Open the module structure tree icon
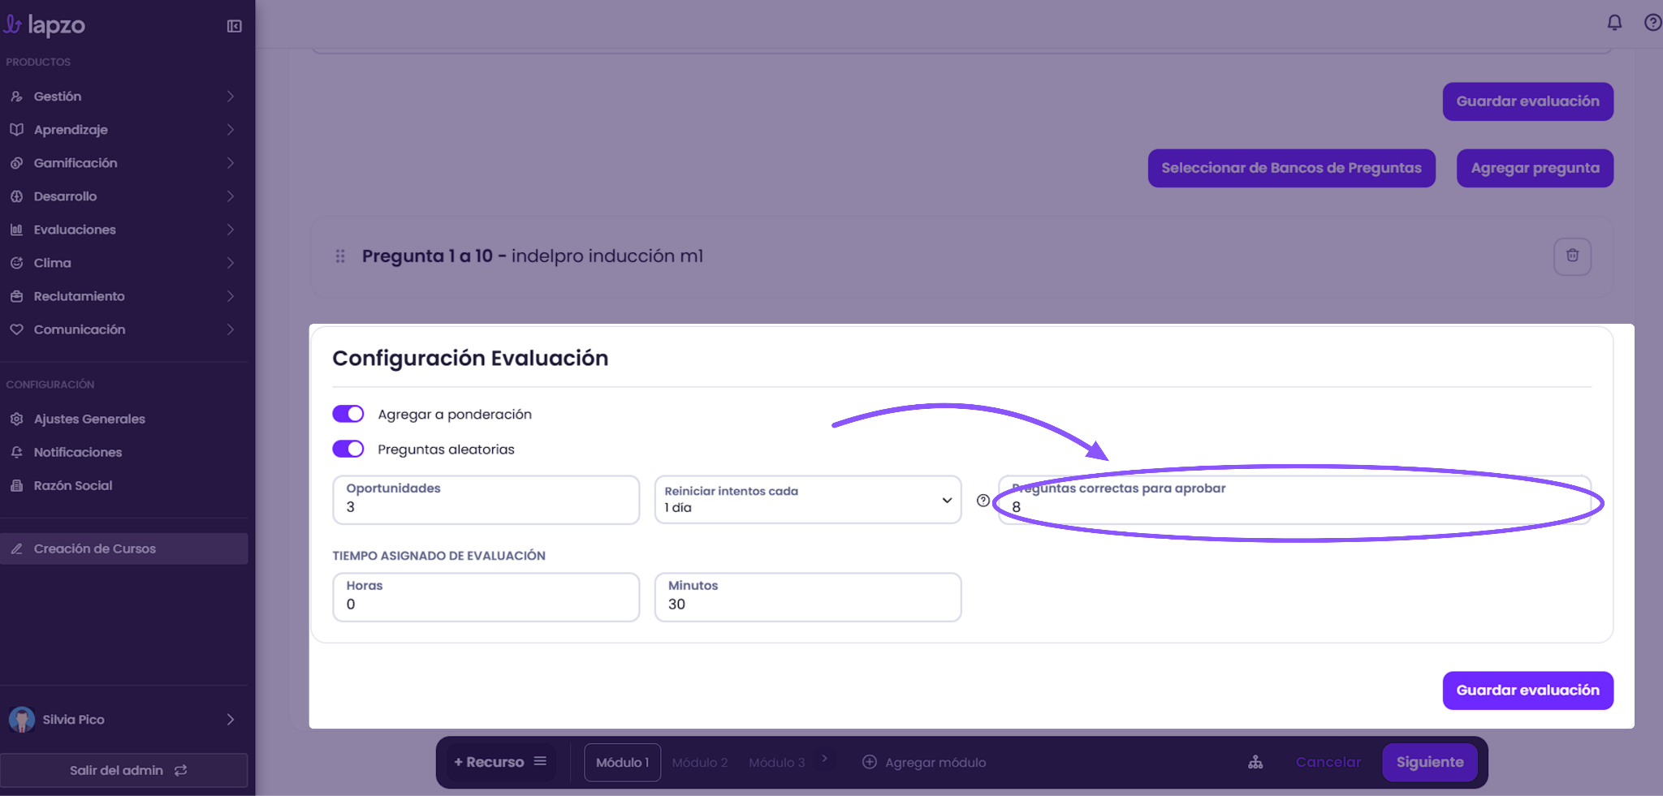 click(1255, 762)
